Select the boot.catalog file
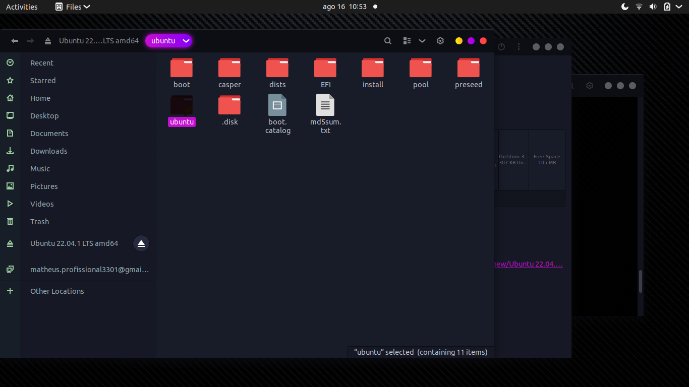The image size is (689, 387). (277, 114)
